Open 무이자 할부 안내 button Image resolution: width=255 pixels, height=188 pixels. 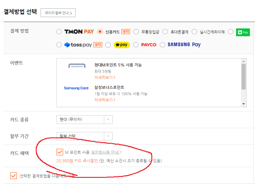tap(58, 13)
